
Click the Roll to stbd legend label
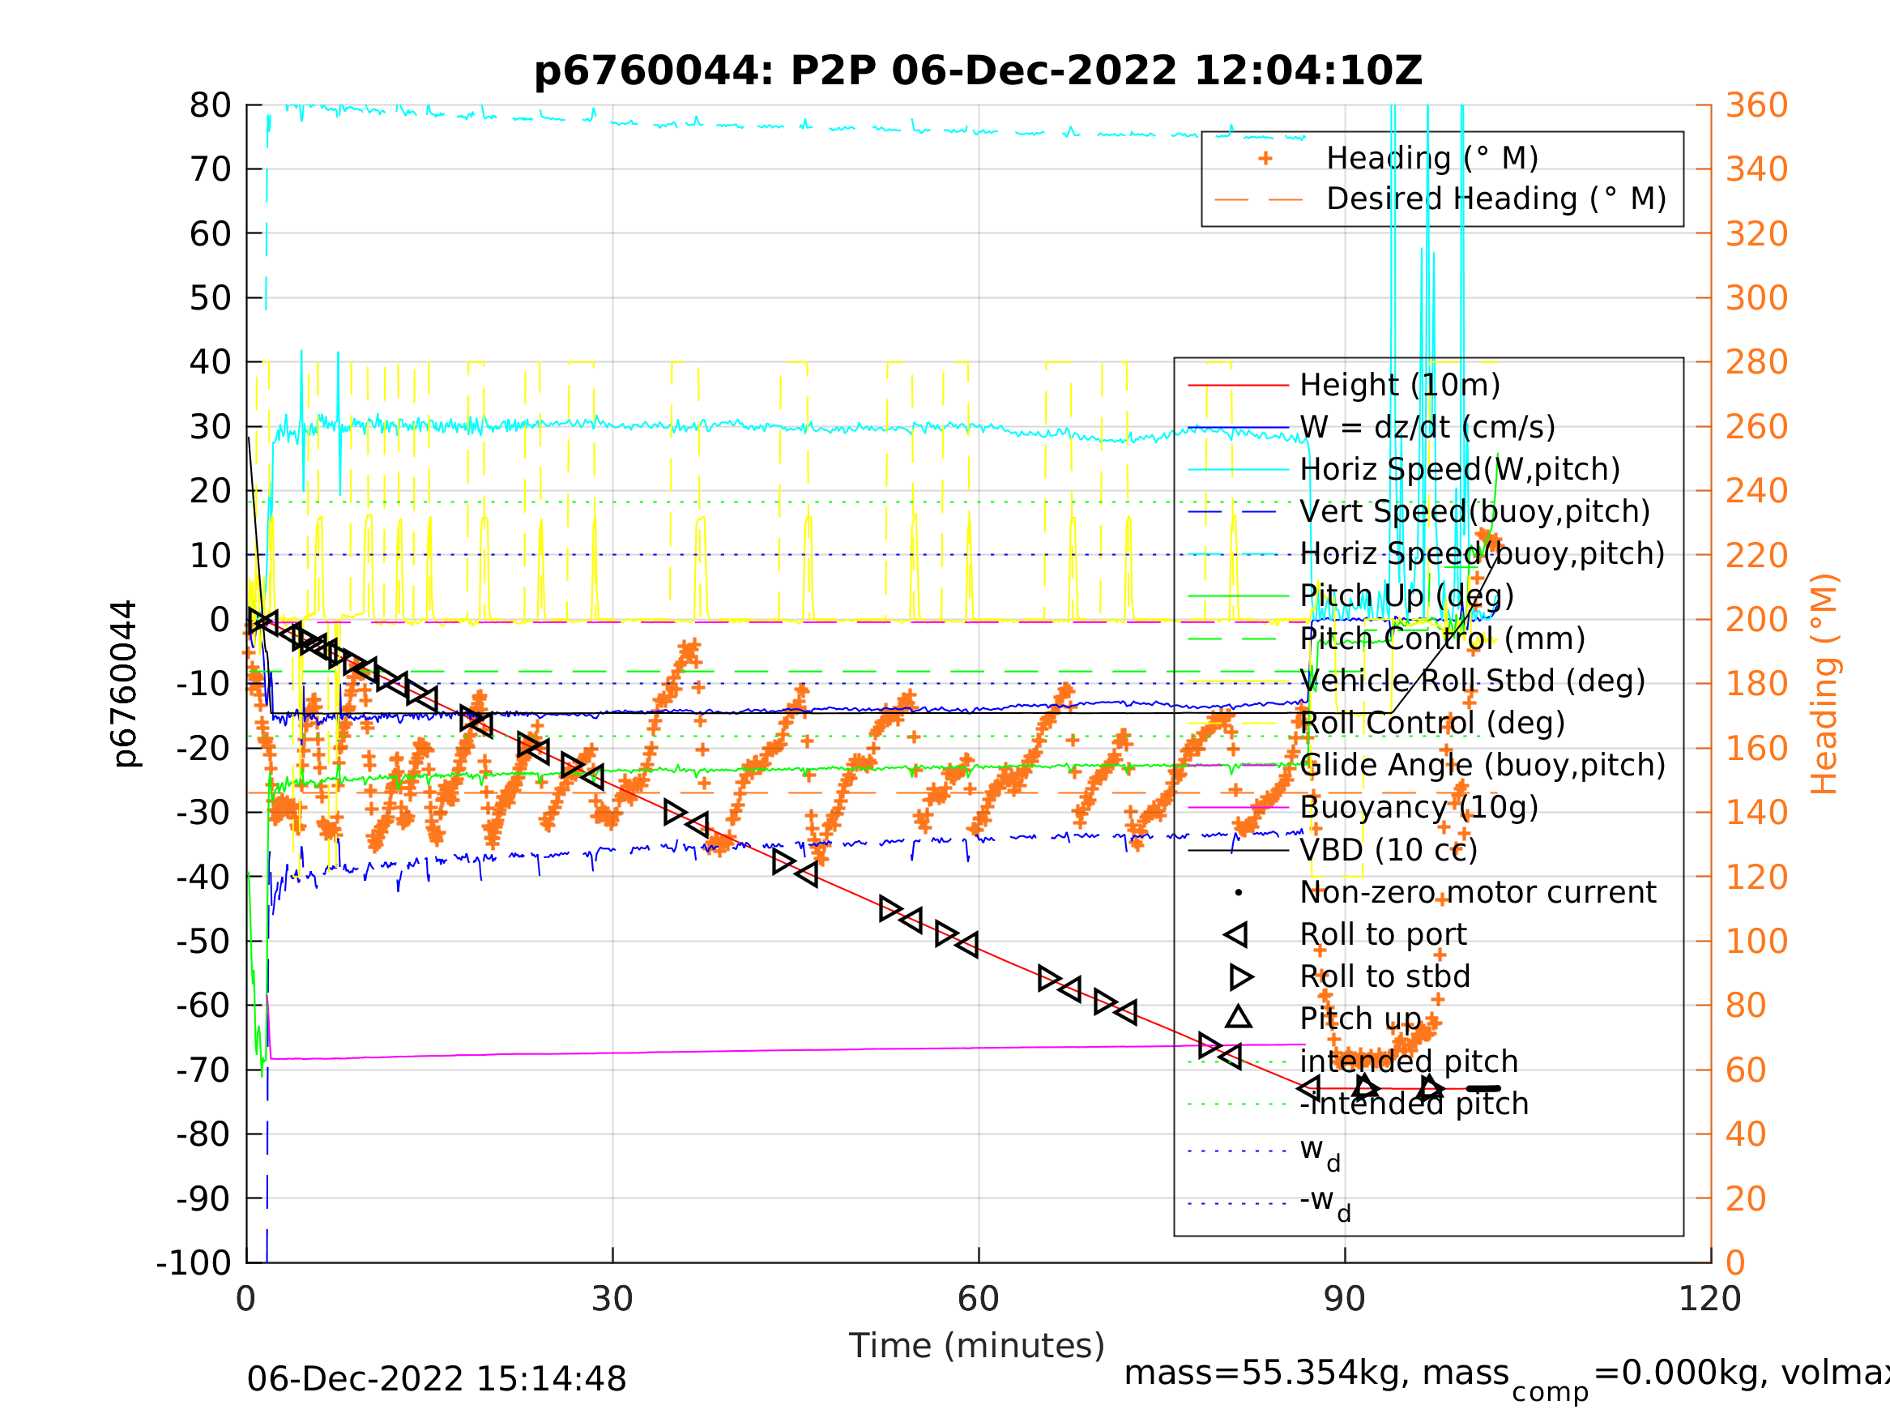pos(1384,976)
